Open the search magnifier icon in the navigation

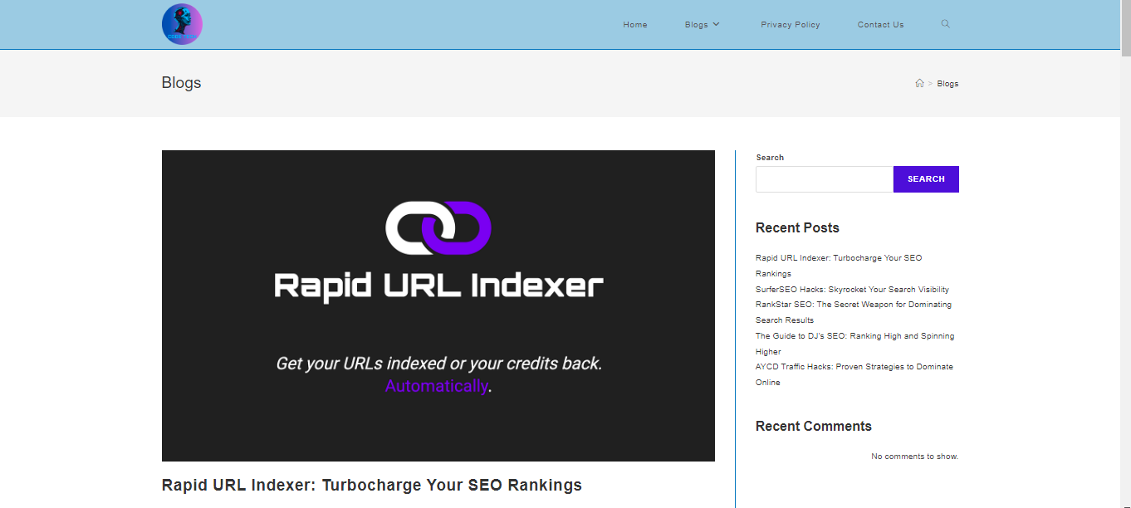click(945, 24)
